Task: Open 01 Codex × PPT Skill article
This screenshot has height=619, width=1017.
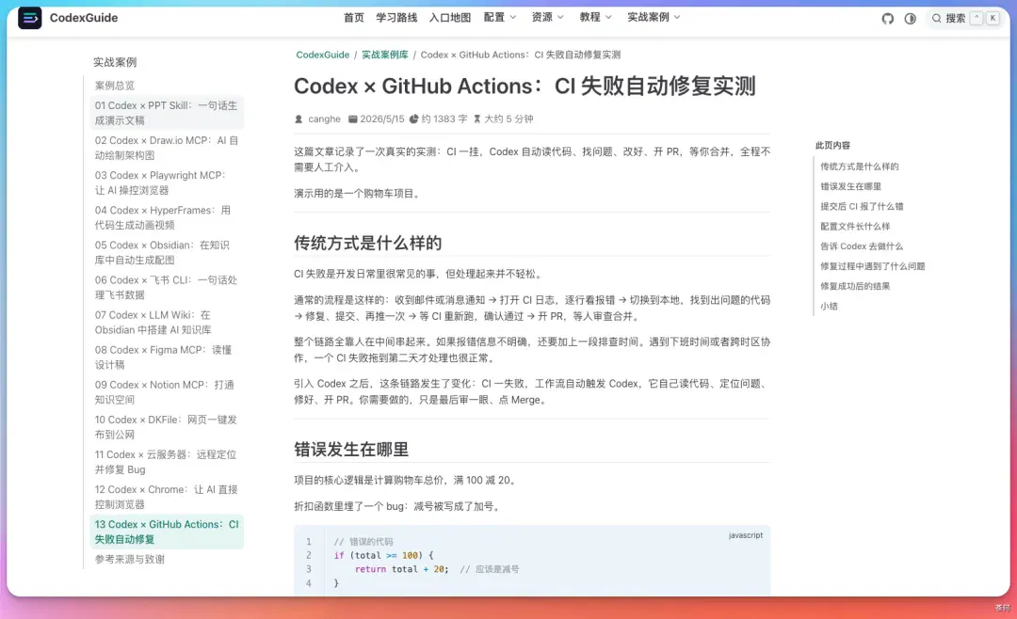Action: point(167,113)
